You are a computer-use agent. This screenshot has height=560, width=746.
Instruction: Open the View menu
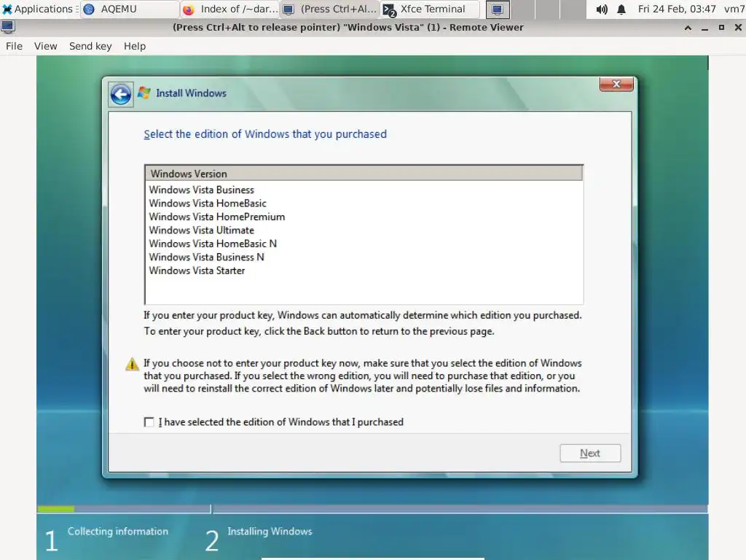45,46
